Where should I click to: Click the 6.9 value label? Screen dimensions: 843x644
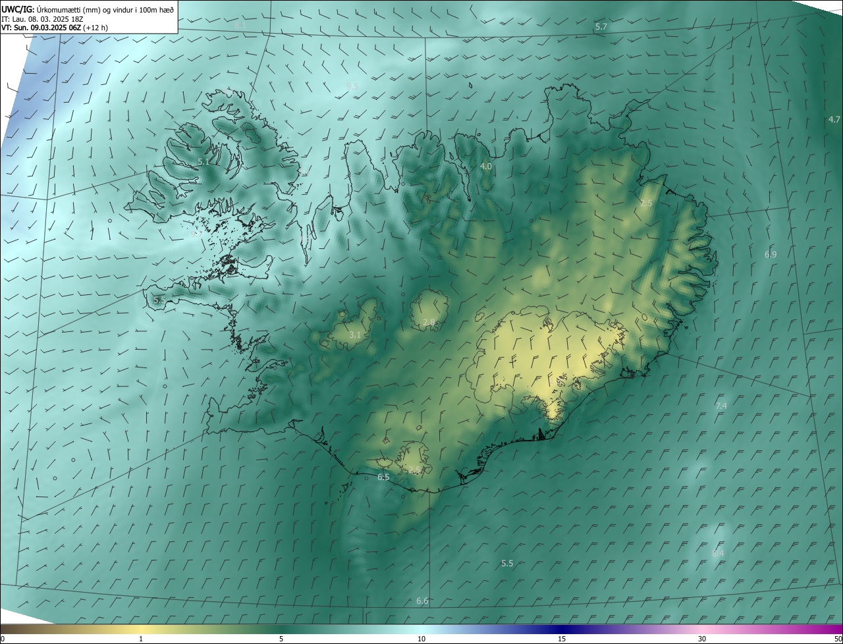771,254
